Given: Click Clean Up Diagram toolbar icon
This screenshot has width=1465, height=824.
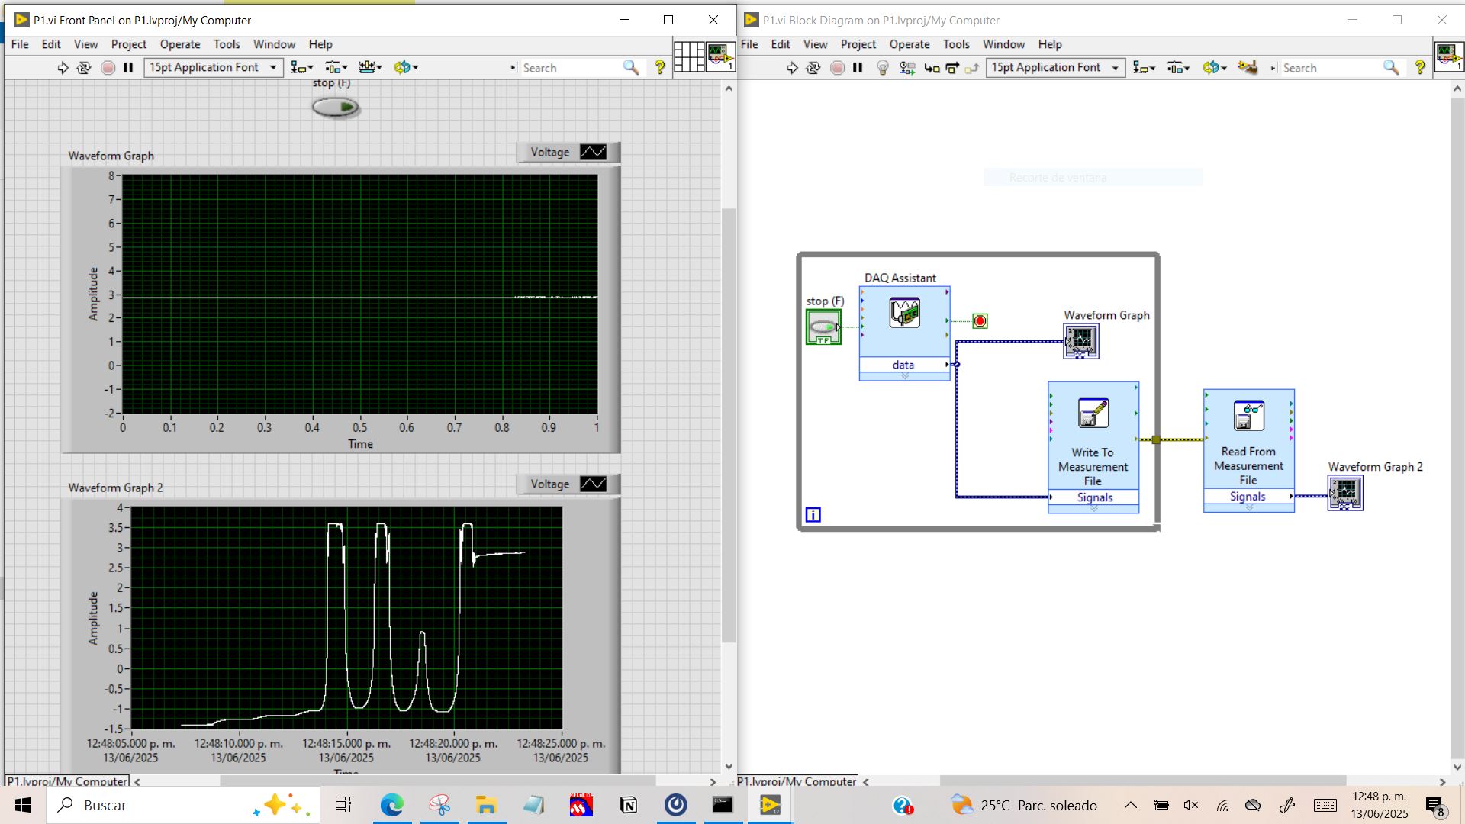Looking at the screenshot, I should tap(1248, 68).
